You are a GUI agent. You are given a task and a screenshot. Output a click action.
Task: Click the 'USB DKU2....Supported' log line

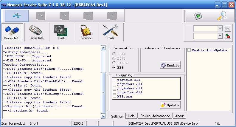28,56
